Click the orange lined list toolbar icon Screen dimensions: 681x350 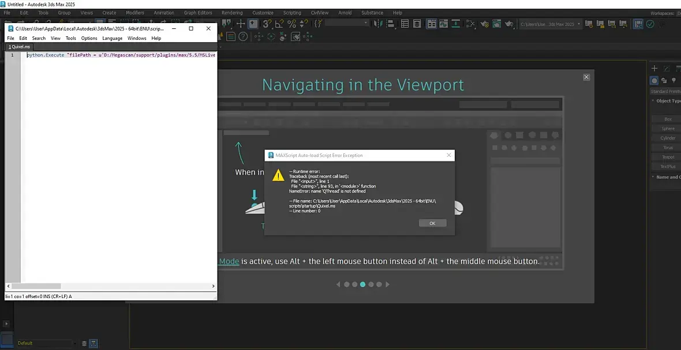231,36
